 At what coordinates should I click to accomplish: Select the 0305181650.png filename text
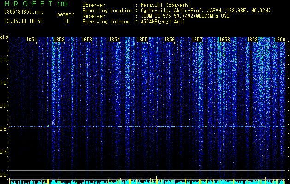pos(24,12)
